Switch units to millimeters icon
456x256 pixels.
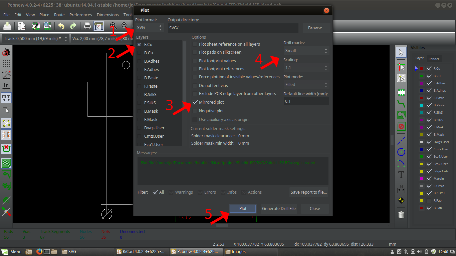coord(6,97)
